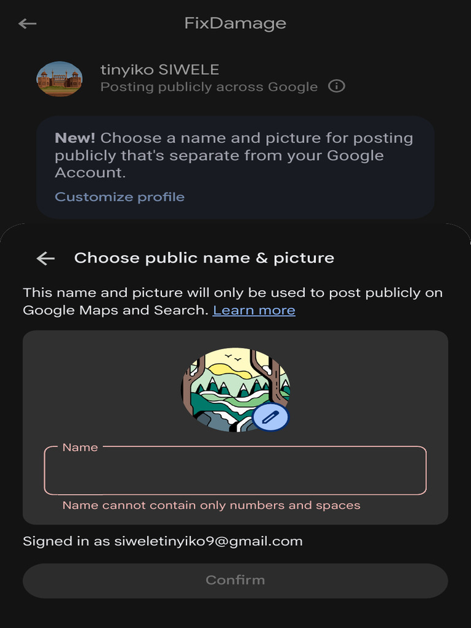The image size is (471, 628).
Task: Click the red name error message
Action: [x=211, y=505]
